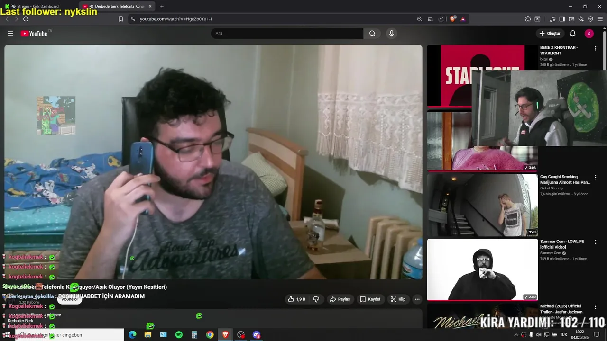Open the Brave Shields lion icon
The image size is (607, 341).
pos(453,19)
